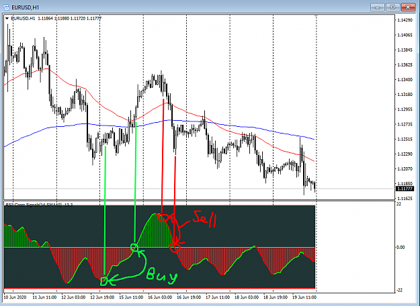Close the EURUSD,H1 chart window
The image size is (420, 306).
click(x=408, y=7)
